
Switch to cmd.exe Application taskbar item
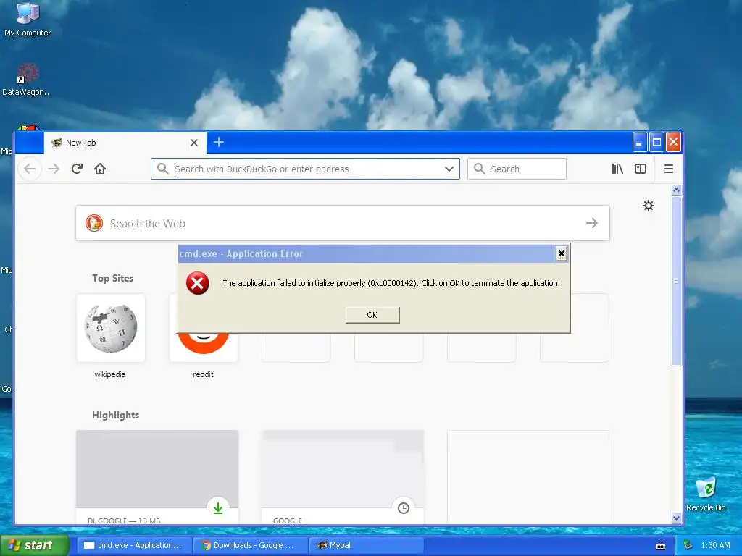[x=134, y=545]
